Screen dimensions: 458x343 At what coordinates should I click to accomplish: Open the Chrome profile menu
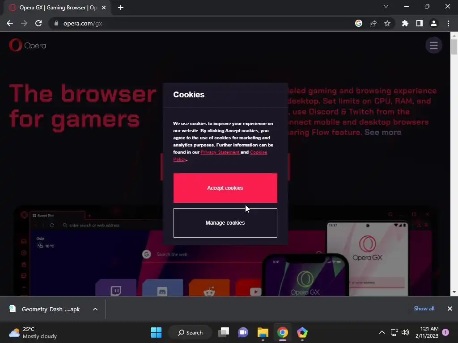pos(434,23)
